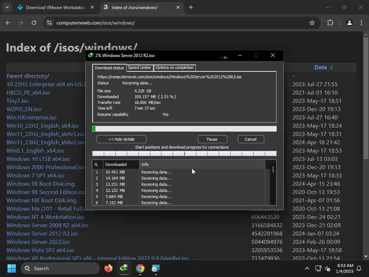
Task: Open Windows 7 SP1 x64.iso link
Action: (x=35, y=176)
